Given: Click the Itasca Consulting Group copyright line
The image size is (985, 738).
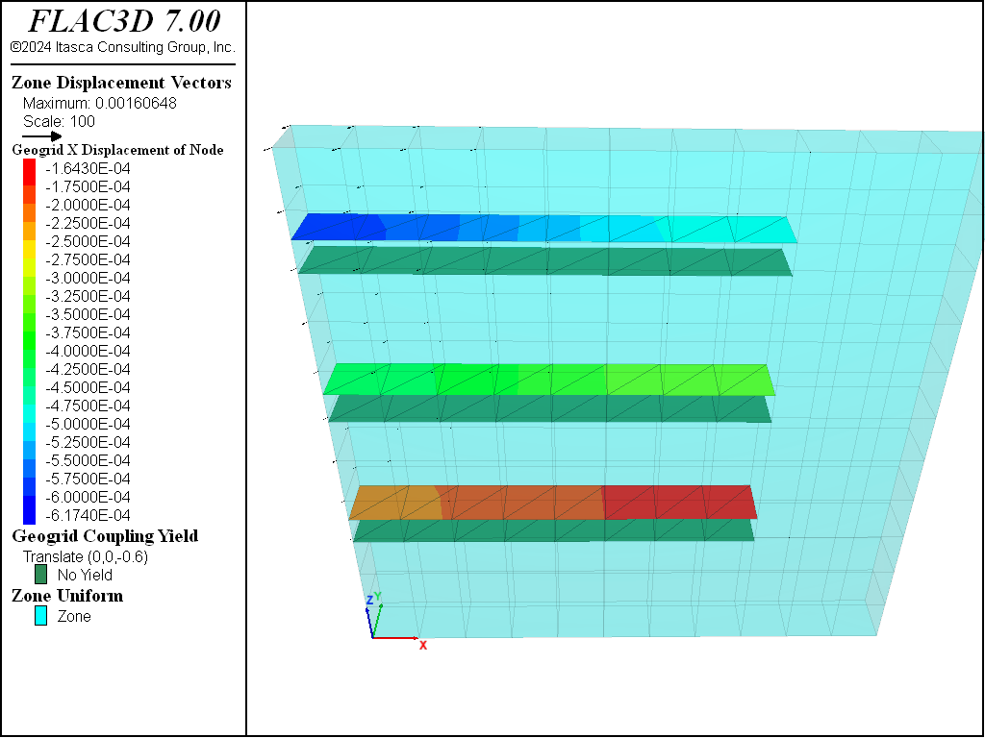Looking at the screenshot, I should coord(123,47).
